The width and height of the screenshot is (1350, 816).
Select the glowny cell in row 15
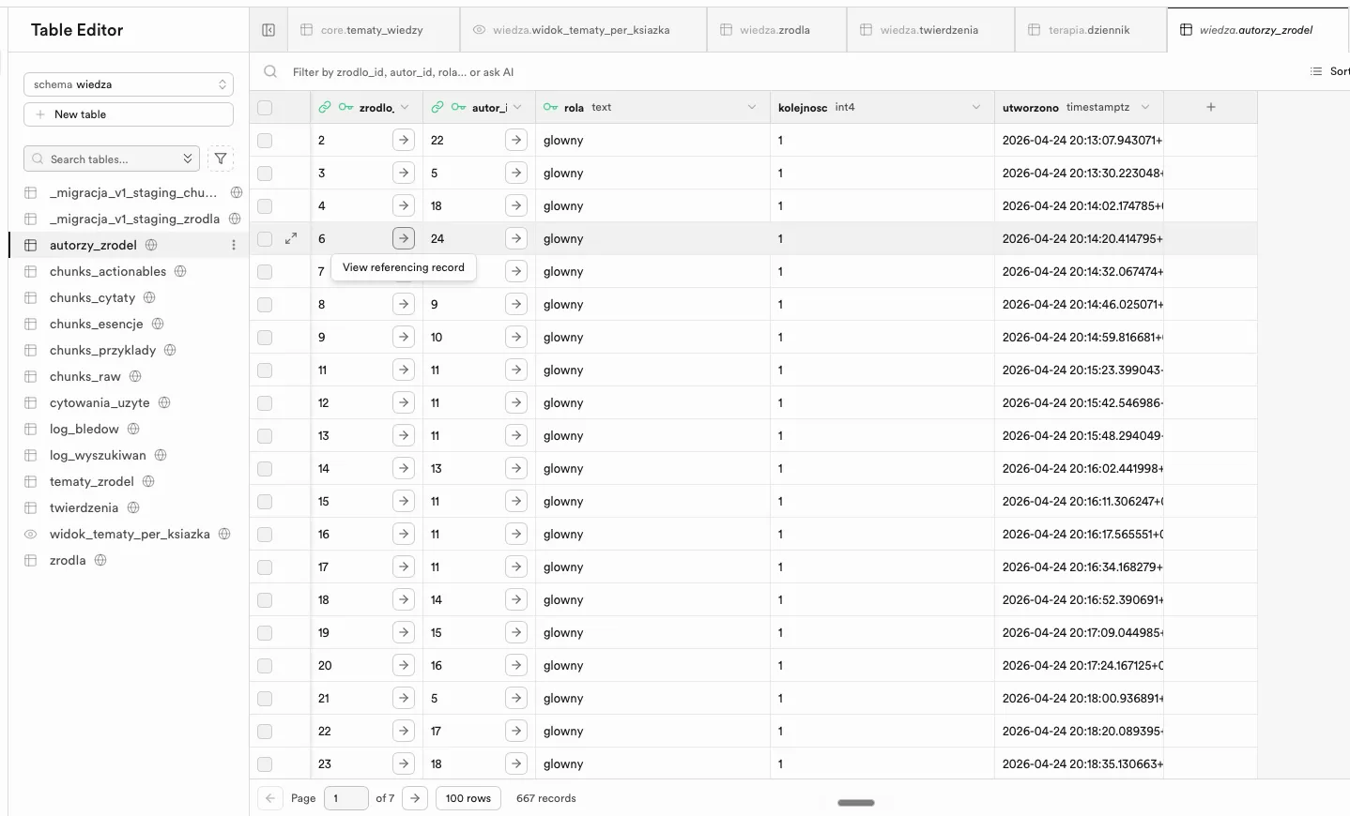652,501
